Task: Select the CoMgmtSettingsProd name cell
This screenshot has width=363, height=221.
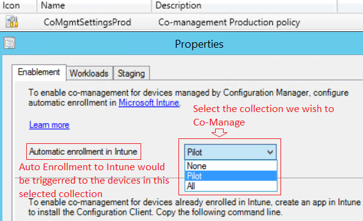Action: click(x=87, y=22)
